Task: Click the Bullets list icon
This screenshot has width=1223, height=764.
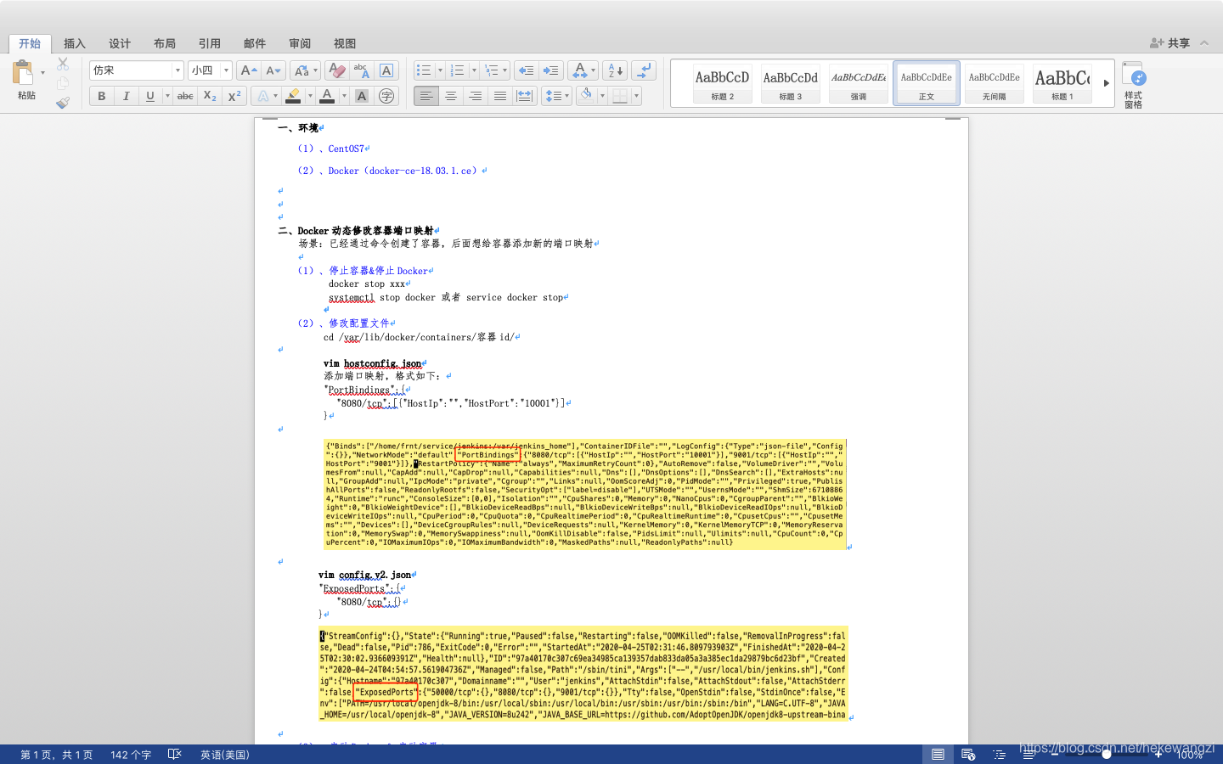Action: [x=424, y=70]
